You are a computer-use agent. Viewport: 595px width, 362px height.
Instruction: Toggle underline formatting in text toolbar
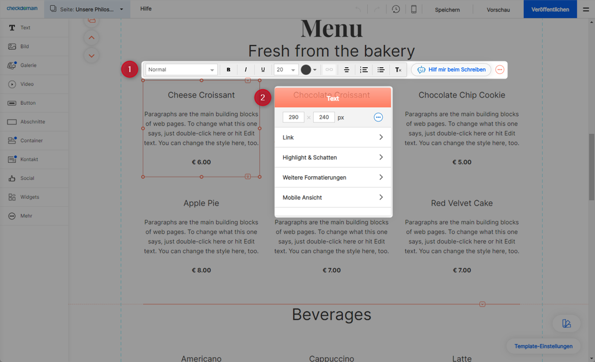262,70
